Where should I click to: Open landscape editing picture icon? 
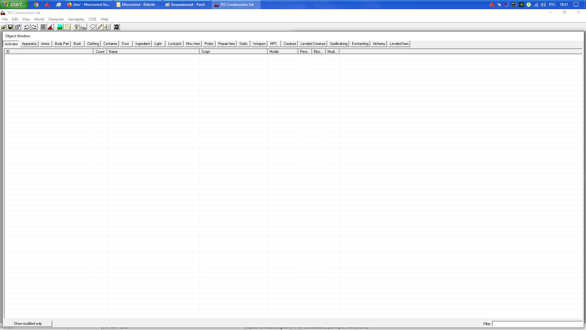pos(60,27)
